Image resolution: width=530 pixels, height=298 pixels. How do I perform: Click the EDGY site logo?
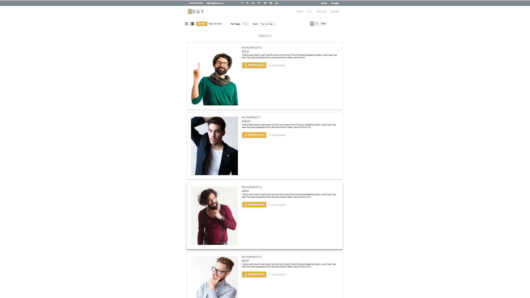pos(196,12)
